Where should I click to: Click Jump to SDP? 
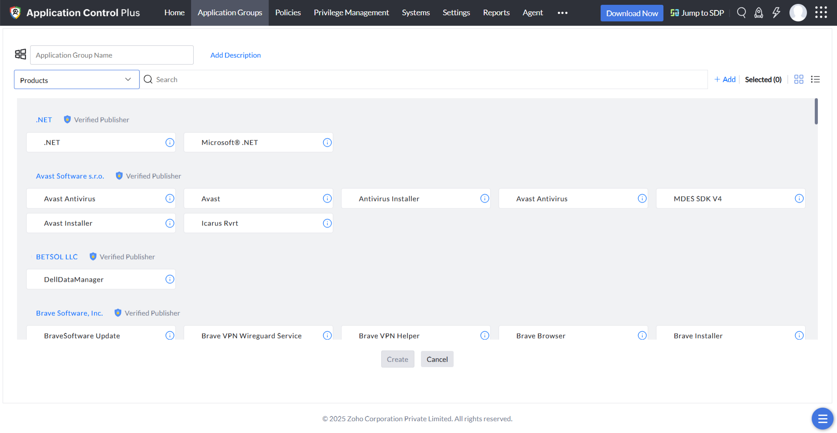[697, 13]
